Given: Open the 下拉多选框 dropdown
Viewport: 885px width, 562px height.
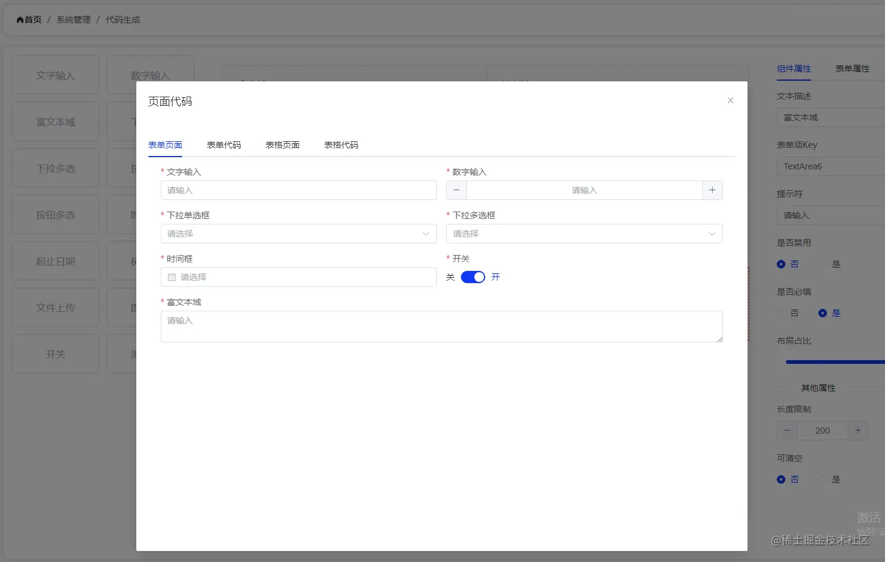Looking at the screenshot, I should click(584, 233).
